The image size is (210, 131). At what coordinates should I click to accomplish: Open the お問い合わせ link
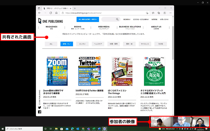pyautogui.click(x=164, y=19)
